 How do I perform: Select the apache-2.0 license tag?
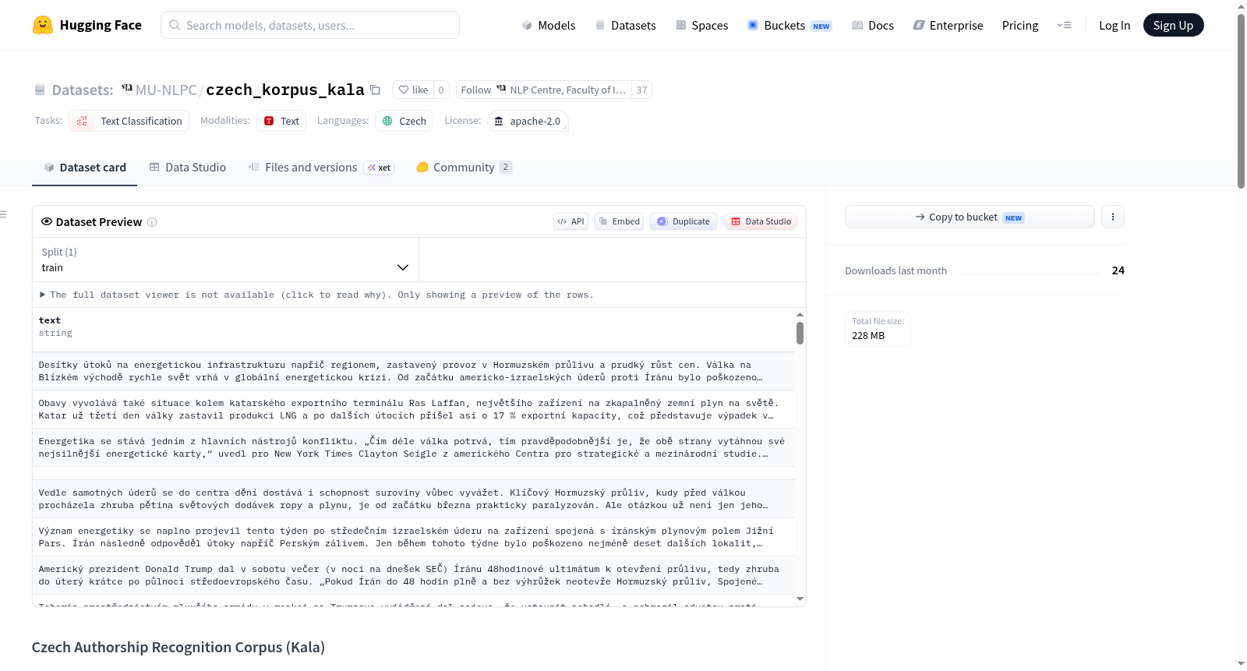pos(528,121)
